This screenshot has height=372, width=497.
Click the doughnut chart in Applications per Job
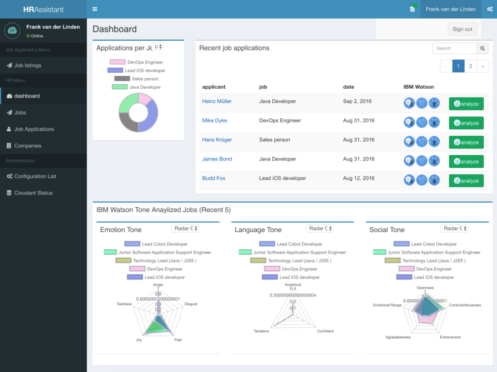(138, 113)
